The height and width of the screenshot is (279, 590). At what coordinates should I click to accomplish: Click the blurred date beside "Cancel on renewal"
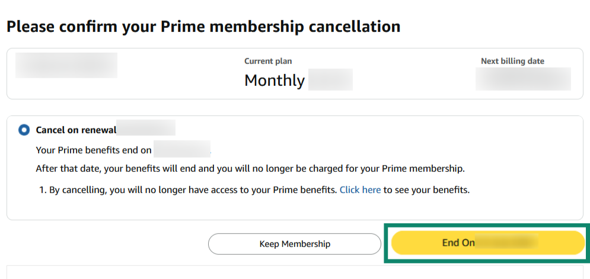(146, 128)
